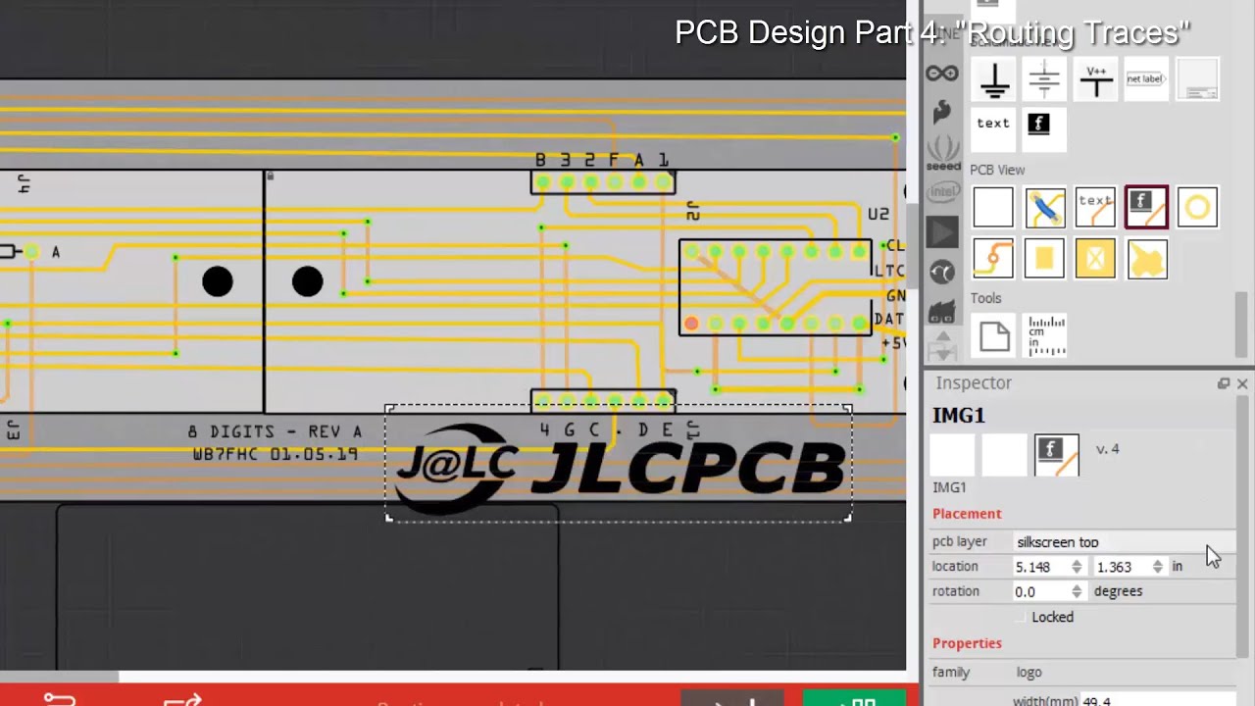Click the 'Tools' section heading
This screenshot has height=706, width=1255.
click(985, 298)
